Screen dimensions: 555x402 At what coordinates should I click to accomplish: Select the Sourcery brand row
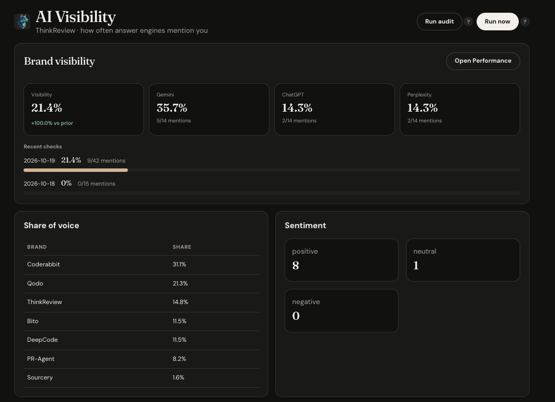(141, 378)
